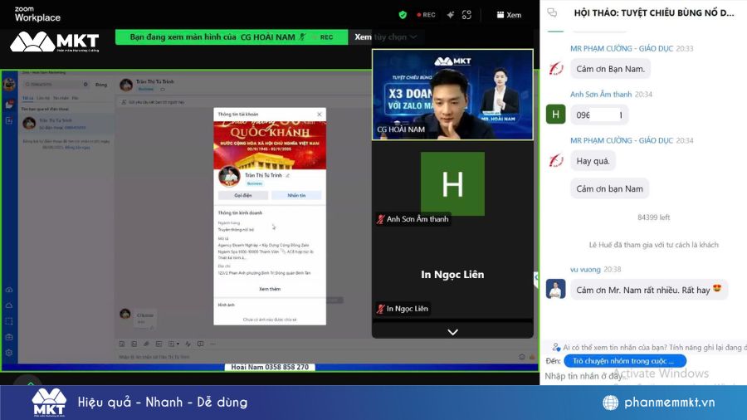Open Trò chuyện nhóm recipient selector
This screenshot has height=420, width=747.
click(x=624, y=361)
